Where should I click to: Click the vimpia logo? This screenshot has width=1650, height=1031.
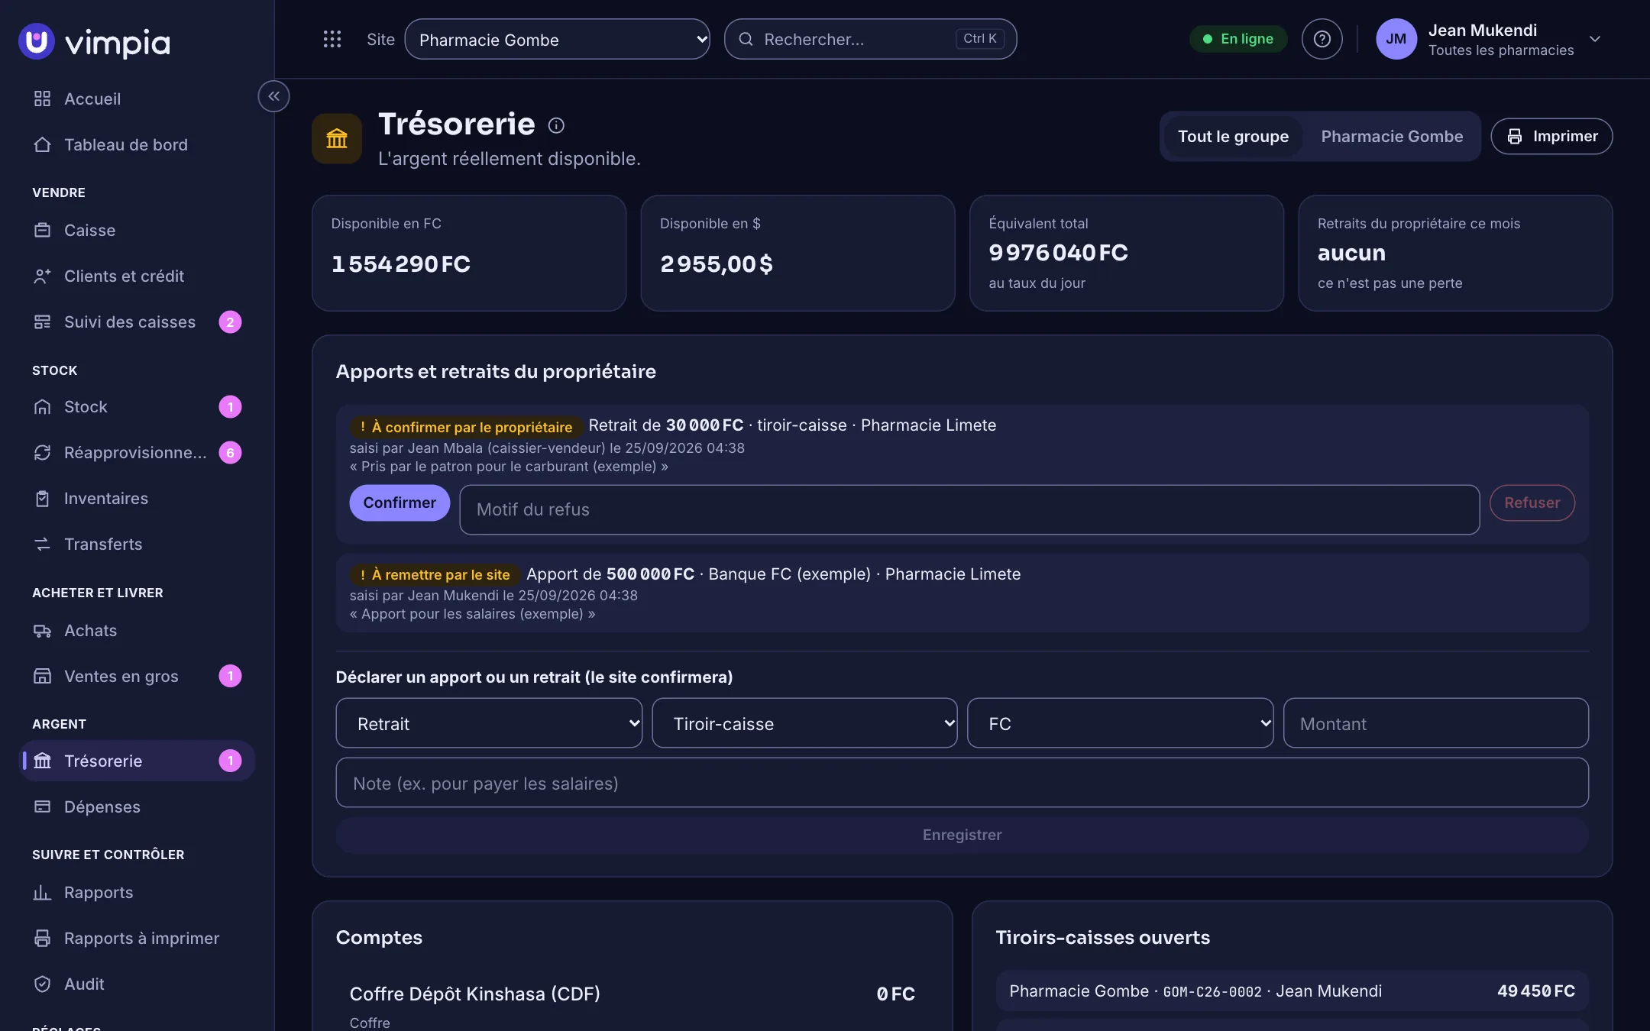95,42
